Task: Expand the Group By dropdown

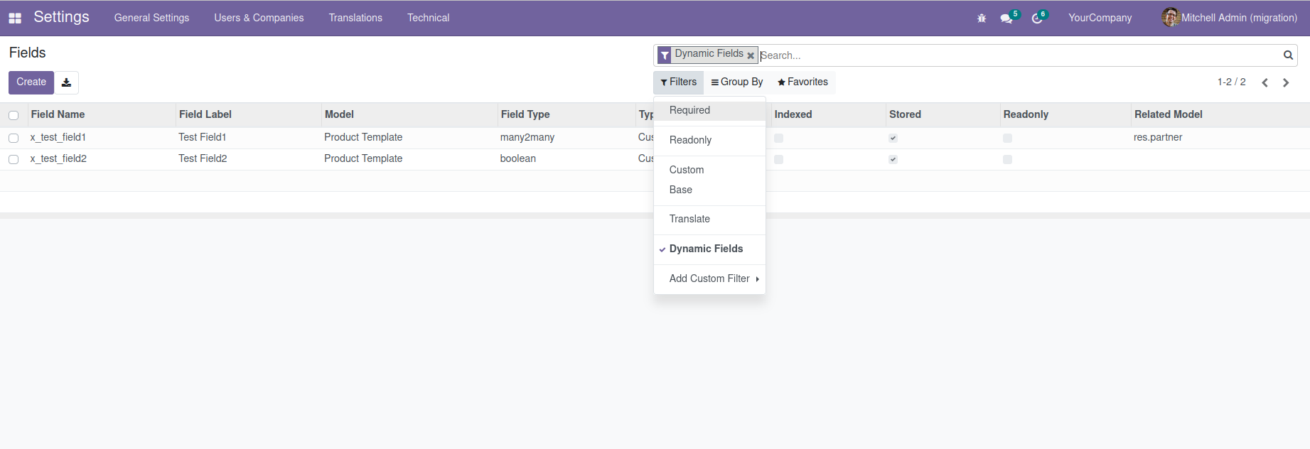Action: coord(737,82)
